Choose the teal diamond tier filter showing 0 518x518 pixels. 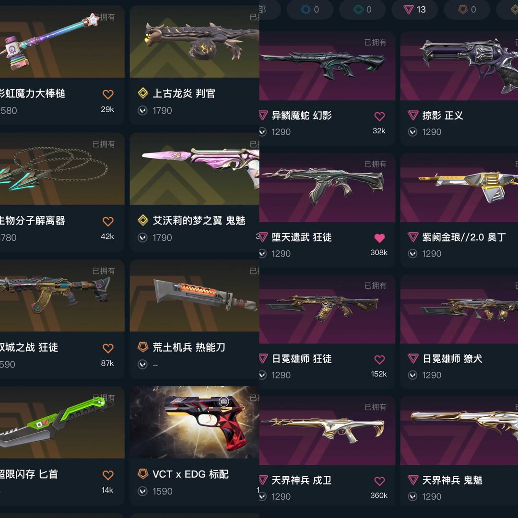pyautogui.click(x=363, y=10)
